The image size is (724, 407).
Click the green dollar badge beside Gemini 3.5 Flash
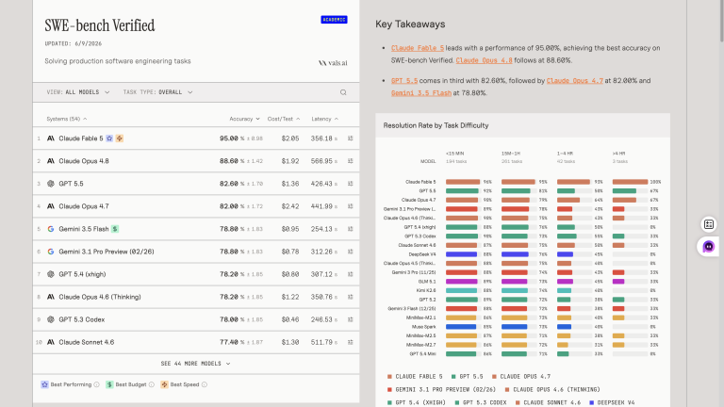click(115, 229)
